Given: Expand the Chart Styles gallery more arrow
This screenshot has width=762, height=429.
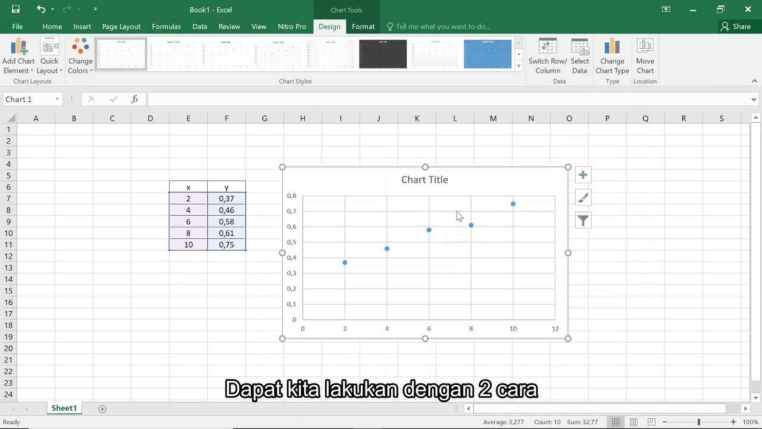Looking at the screenshot, I should pyautogui.click(x=519, y=66).
